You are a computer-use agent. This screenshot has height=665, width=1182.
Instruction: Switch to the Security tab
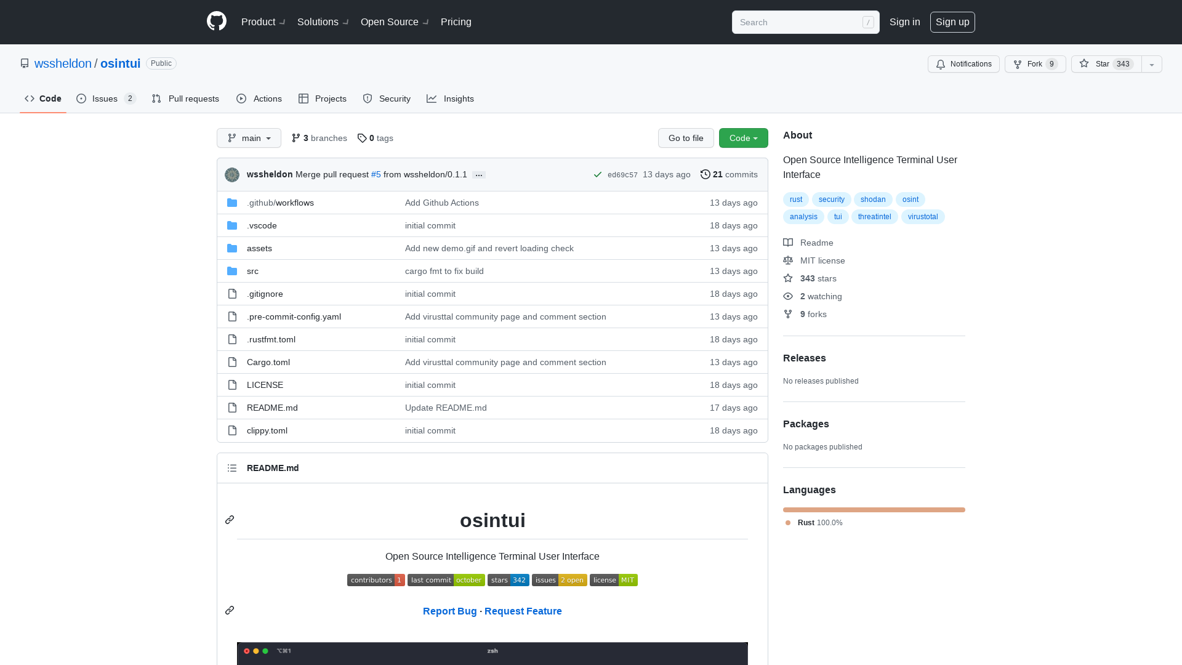click(x=386, y=99)
